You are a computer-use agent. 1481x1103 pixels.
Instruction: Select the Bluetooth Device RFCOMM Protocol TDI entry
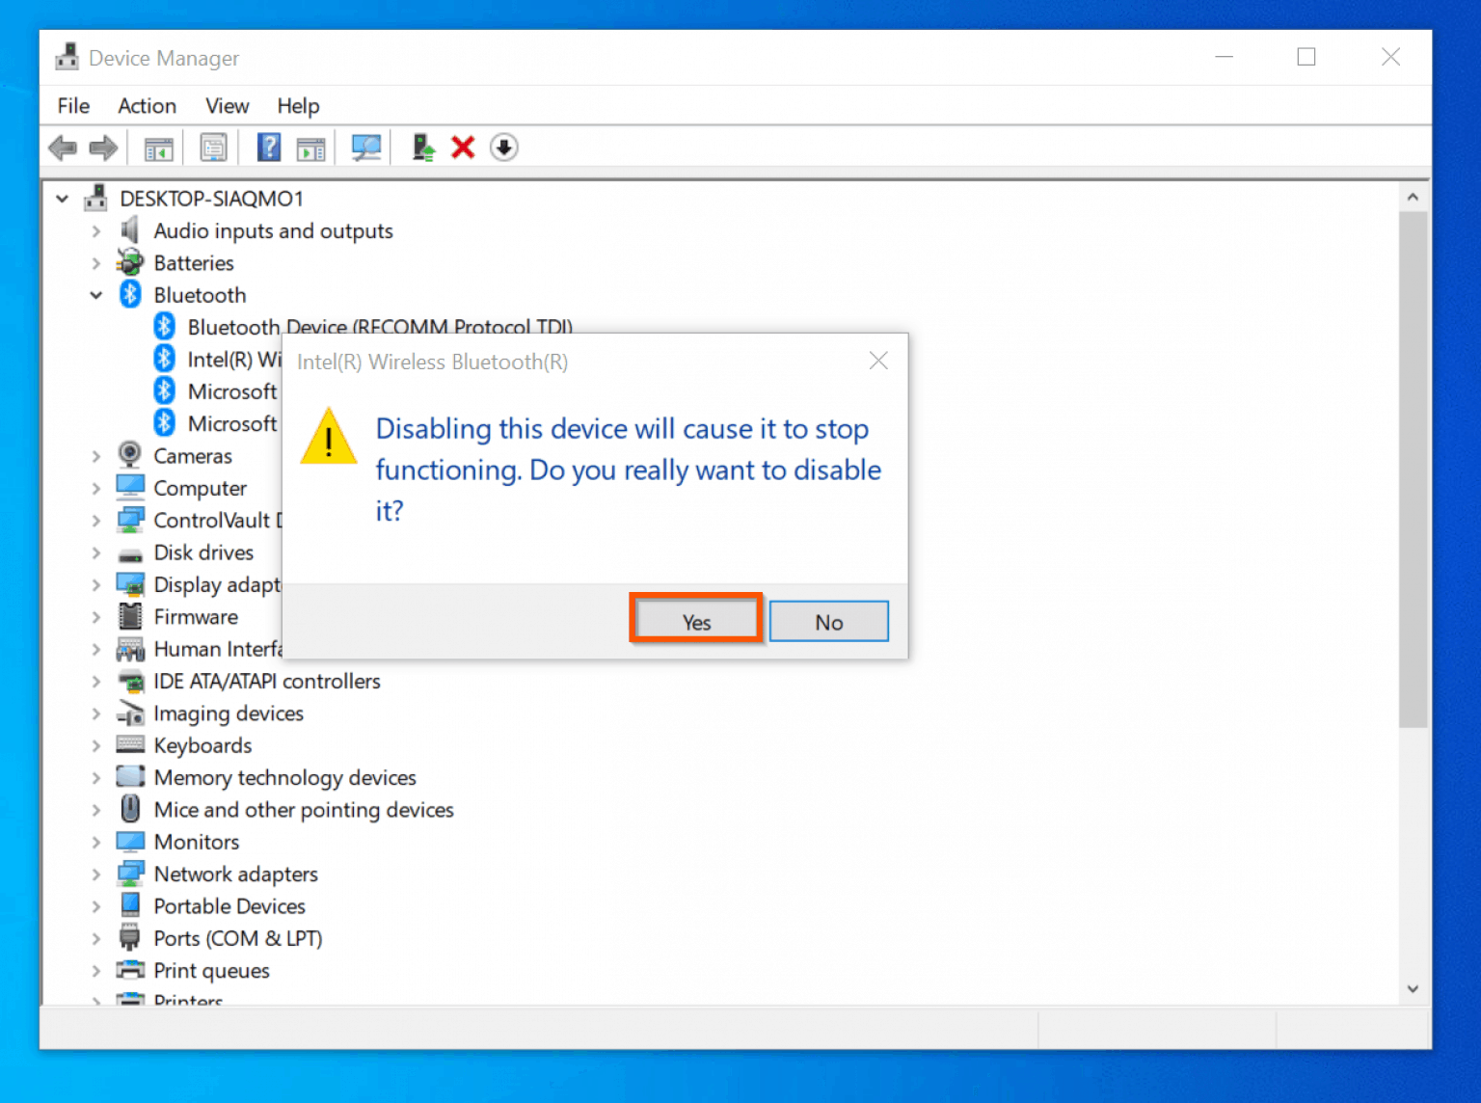click(380, 327)
